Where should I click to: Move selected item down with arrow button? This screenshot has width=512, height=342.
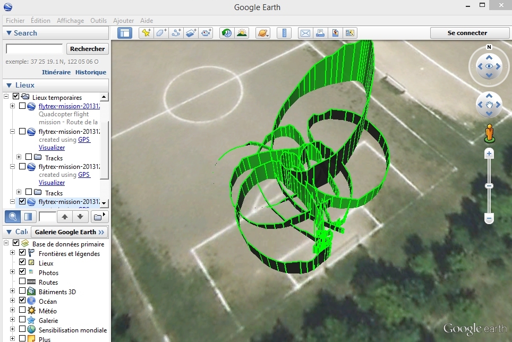(80, 217)
